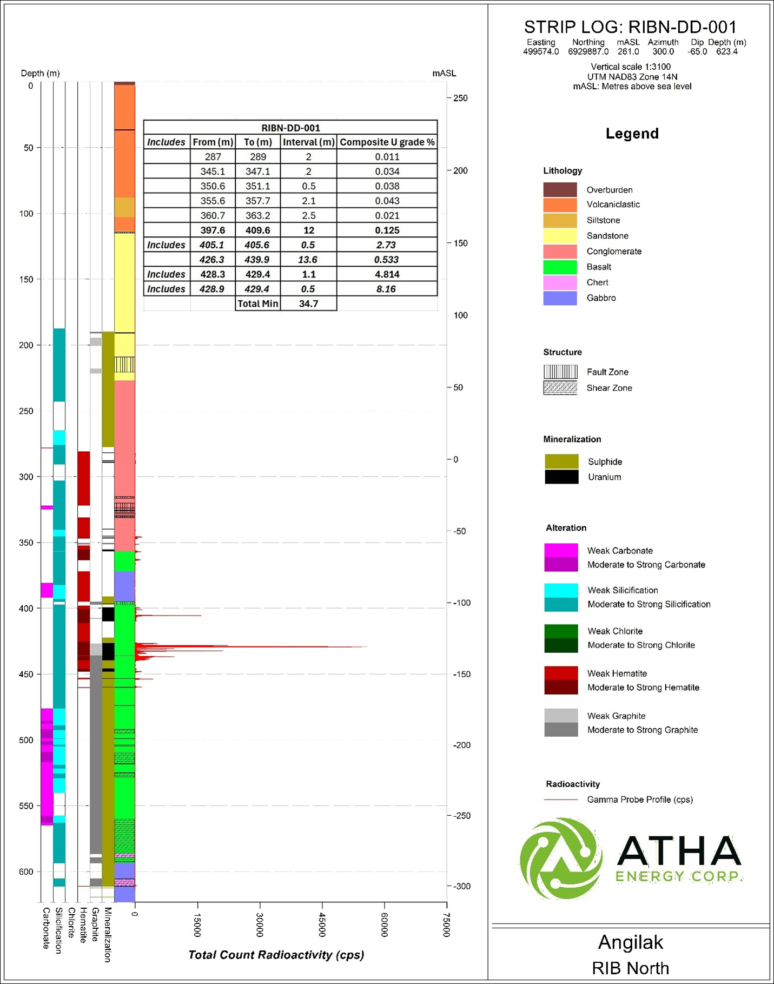
Task: Click the STRIP LOG: RIBN-DD-001 title
Action: (630, 27)
